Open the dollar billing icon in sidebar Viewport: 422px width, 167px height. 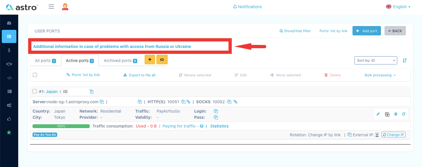point(9,50)
